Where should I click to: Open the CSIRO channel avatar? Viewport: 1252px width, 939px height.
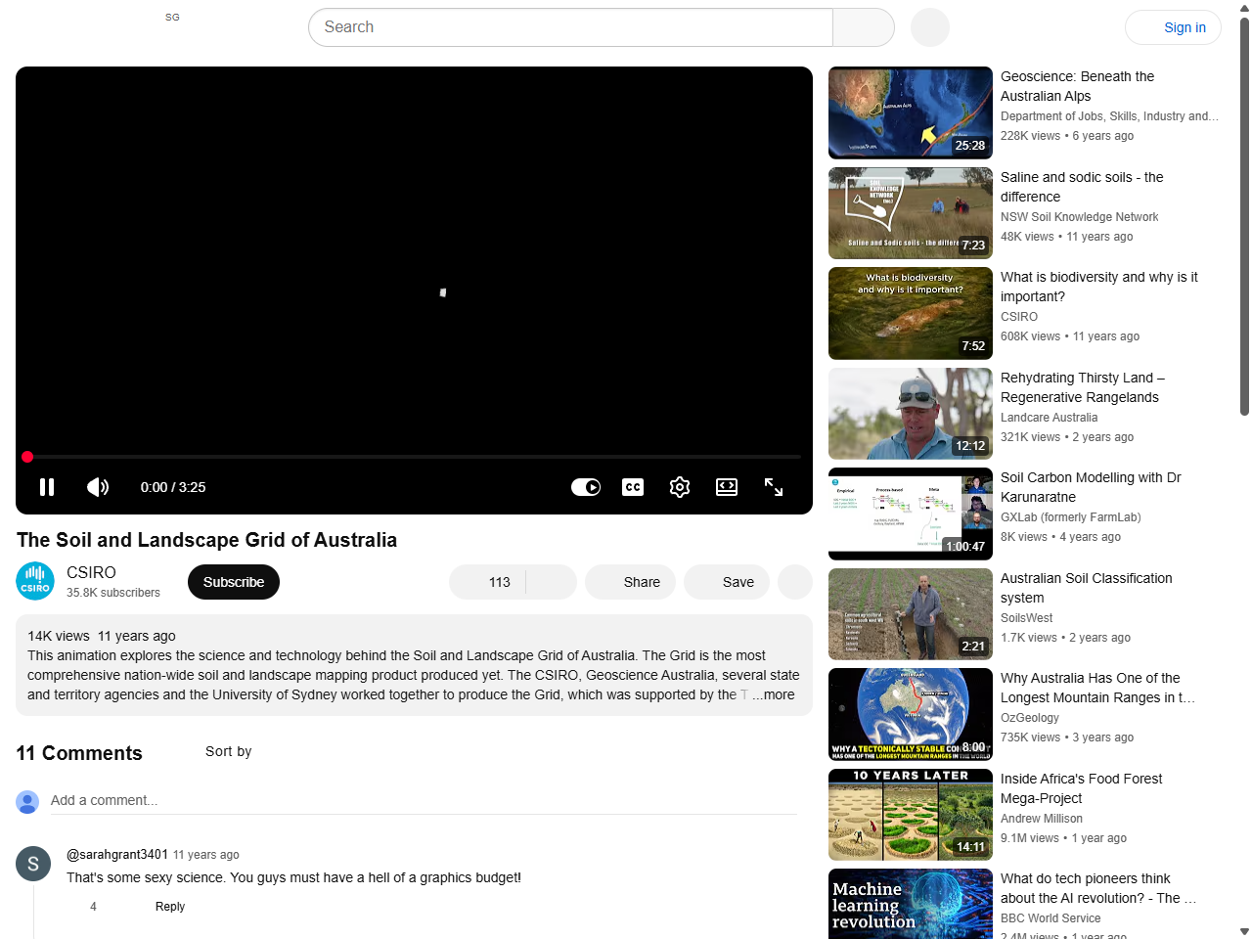coord(35,581)
